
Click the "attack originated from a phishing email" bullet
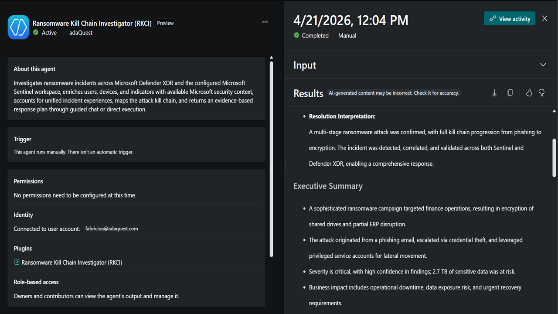(415, 248)
